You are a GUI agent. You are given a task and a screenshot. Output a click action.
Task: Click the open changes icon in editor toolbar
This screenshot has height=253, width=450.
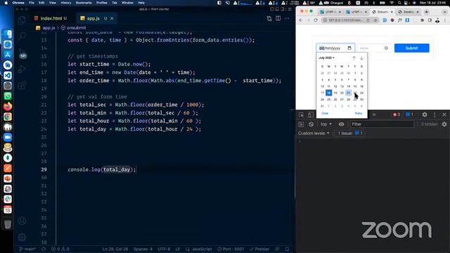coord(269,18)
